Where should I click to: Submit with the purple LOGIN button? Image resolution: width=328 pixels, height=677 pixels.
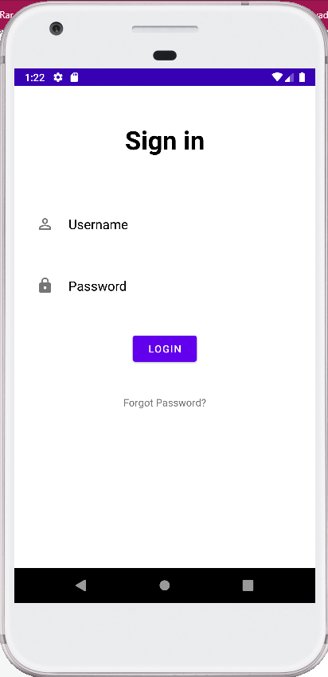click(165, 349)
